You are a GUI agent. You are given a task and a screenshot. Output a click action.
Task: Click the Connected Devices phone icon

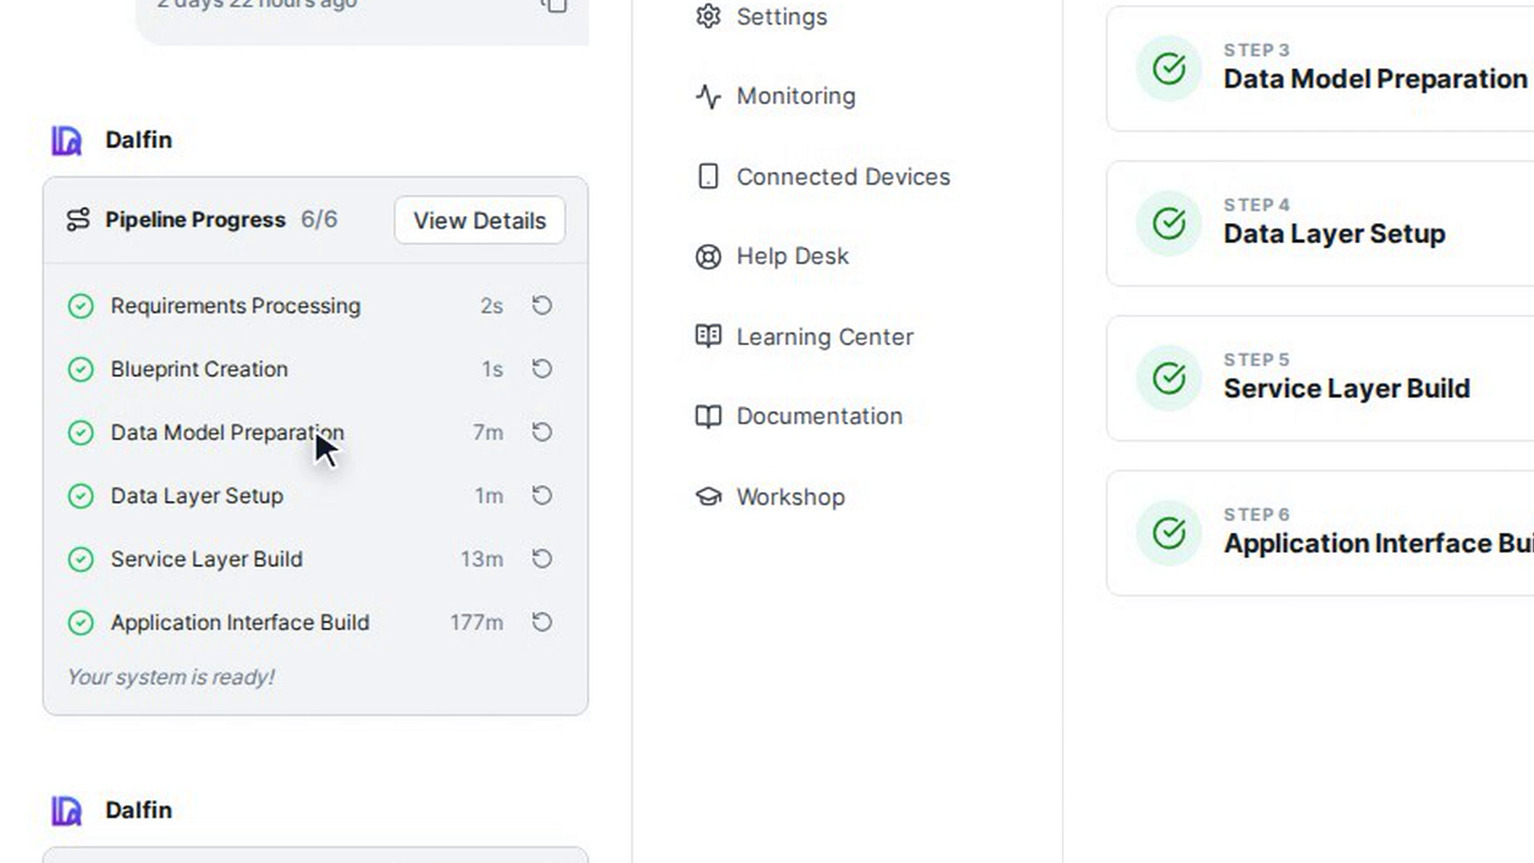(x=708, y=176)
